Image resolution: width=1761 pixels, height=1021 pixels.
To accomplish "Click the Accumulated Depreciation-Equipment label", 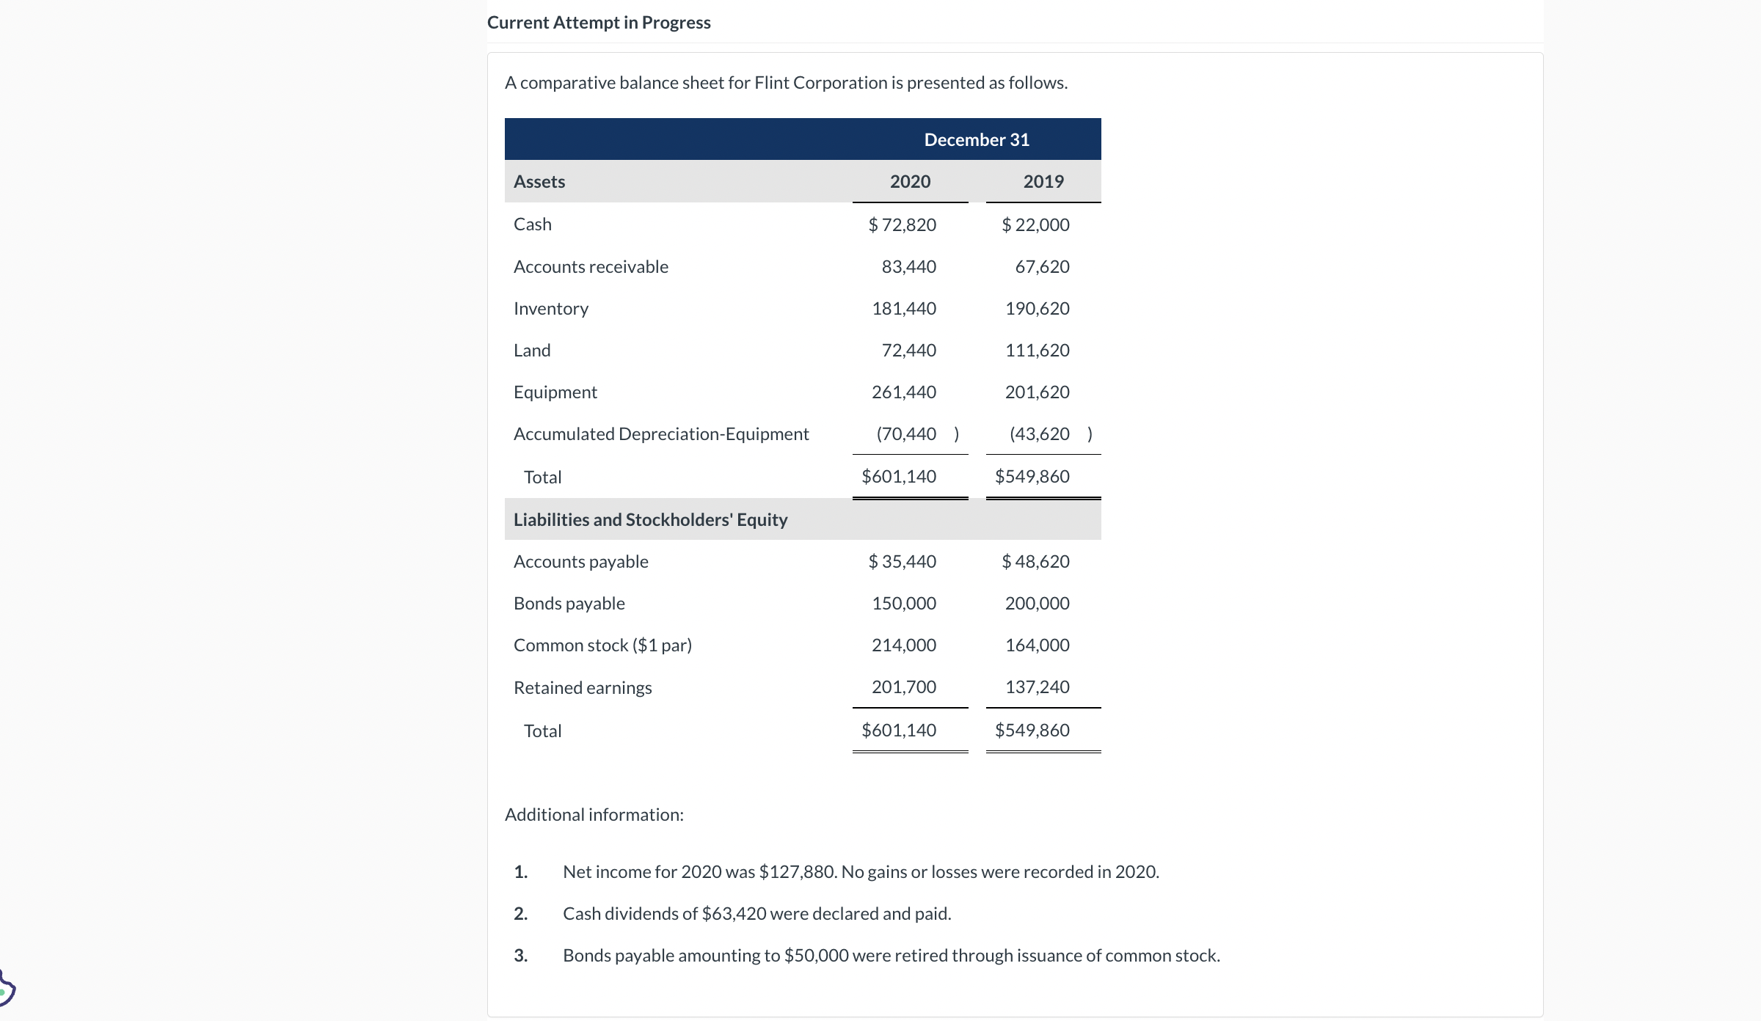I will (x=660, y=433).
